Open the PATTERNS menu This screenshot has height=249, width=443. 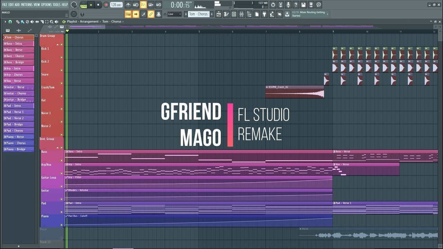[27, 4]
